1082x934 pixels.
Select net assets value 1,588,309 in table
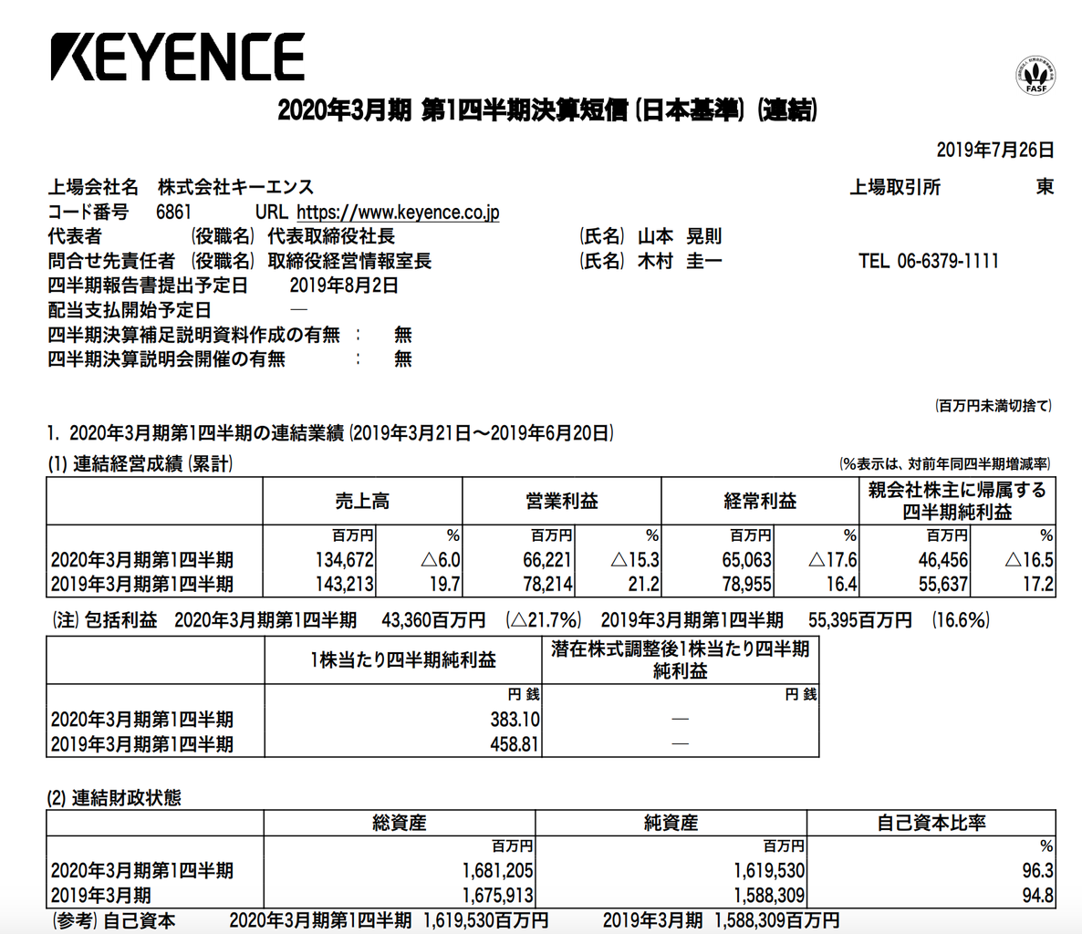coord(769,896)
